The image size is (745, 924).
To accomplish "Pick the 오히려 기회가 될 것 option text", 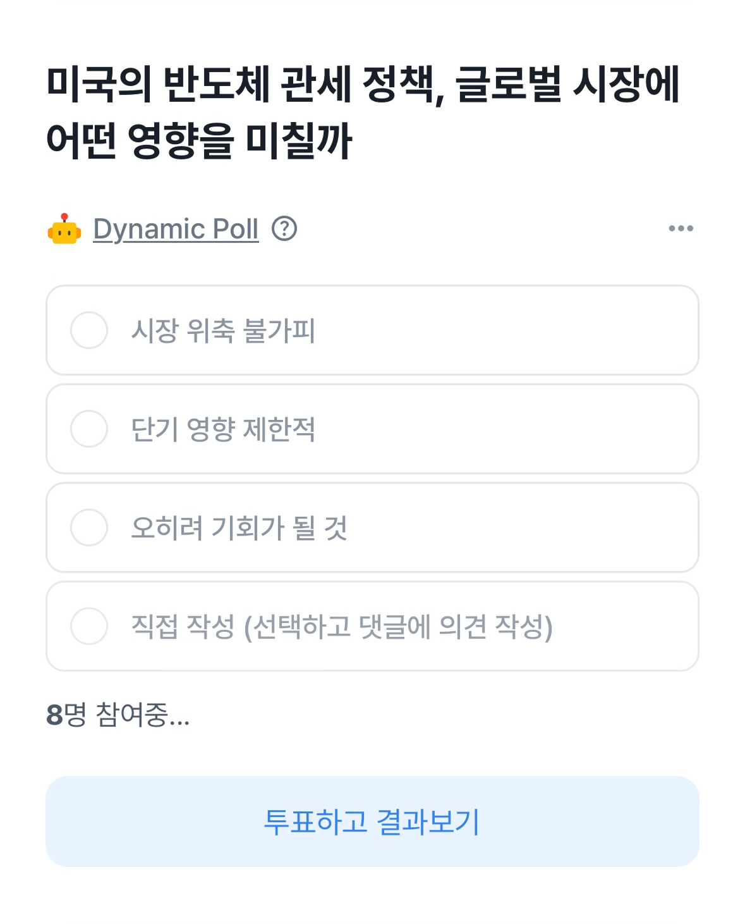I will coord(239,528).
